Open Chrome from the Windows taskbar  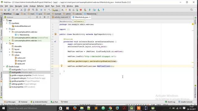[x=110, y=108]
